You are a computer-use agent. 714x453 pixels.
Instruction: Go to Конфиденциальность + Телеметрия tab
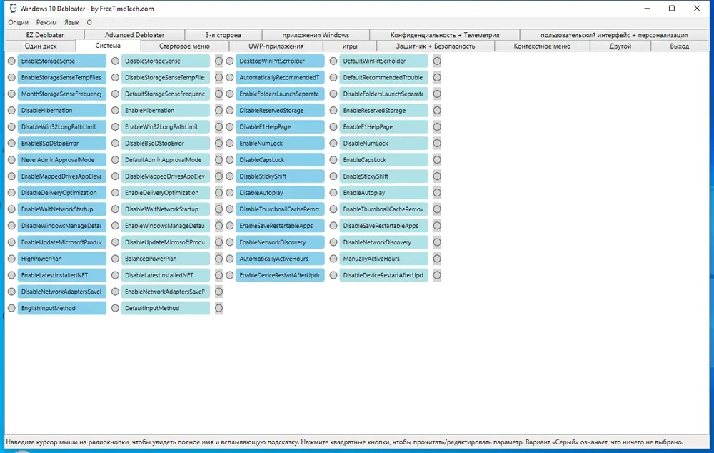tap(444, 34)
